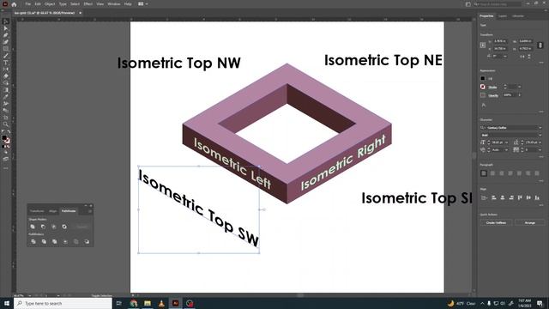Click the Arrange quick action button
The width and height of the screenshot is (549, 309).
(530, 222)
